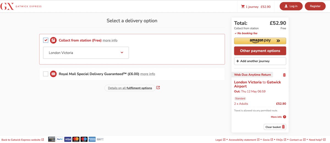Toggle the Collect from station checkbox

click(46, 40)
